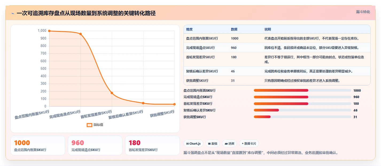Click the 数据卡片 tag

tap(249, 144)
